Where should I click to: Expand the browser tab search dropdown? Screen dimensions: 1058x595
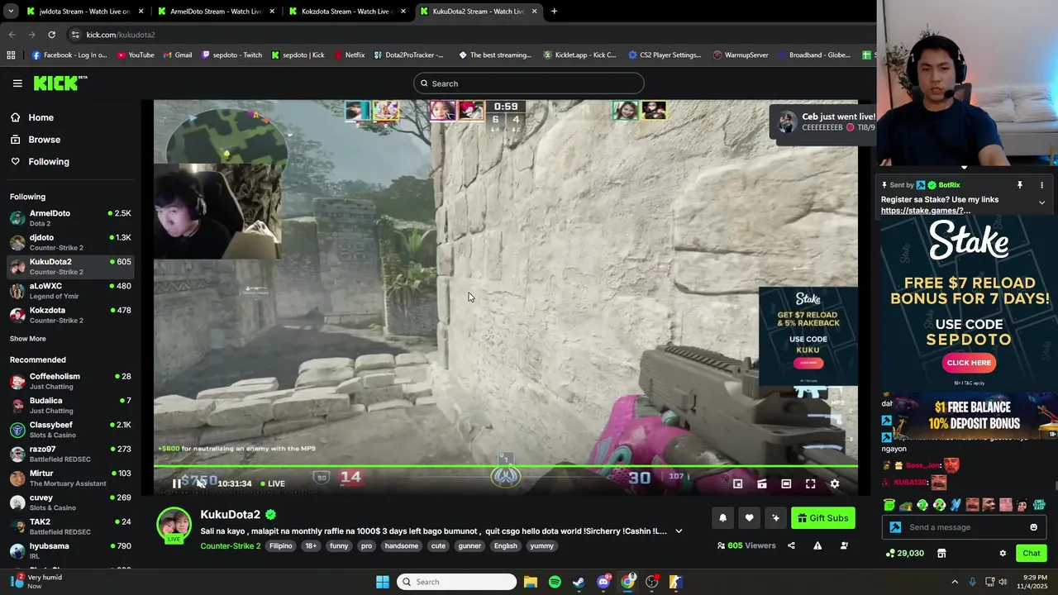[x=12, y=12]
